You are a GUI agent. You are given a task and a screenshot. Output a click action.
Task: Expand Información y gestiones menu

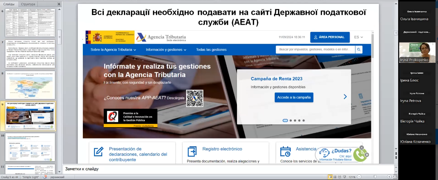pyautogui.click(x=166, y=50)
